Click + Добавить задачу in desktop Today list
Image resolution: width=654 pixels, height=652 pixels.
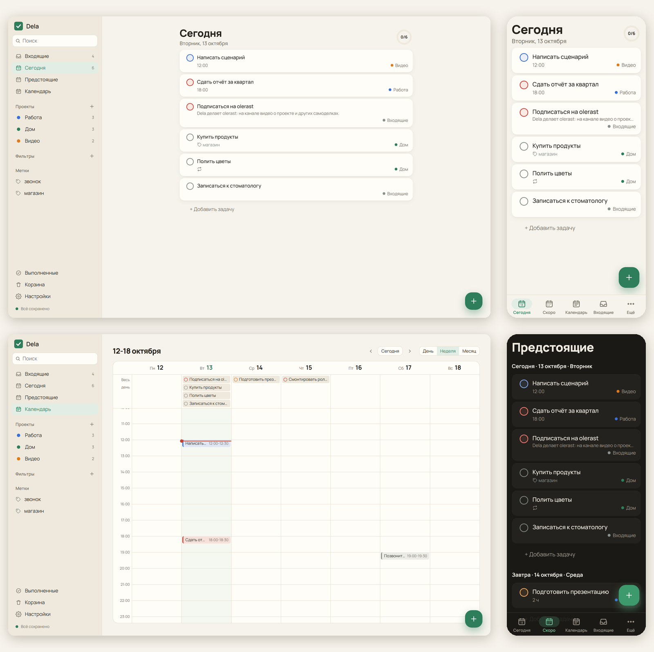tap(212, 209)
